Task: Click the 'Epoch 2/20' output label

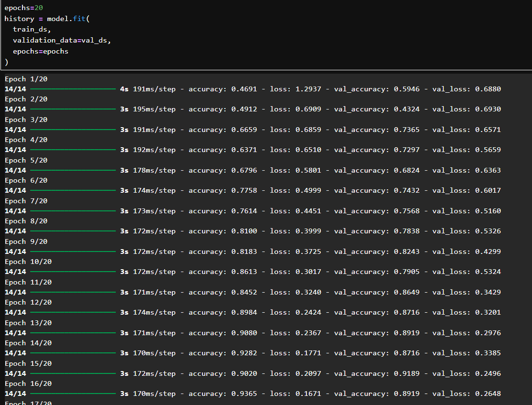Action: tap(26, 99)
